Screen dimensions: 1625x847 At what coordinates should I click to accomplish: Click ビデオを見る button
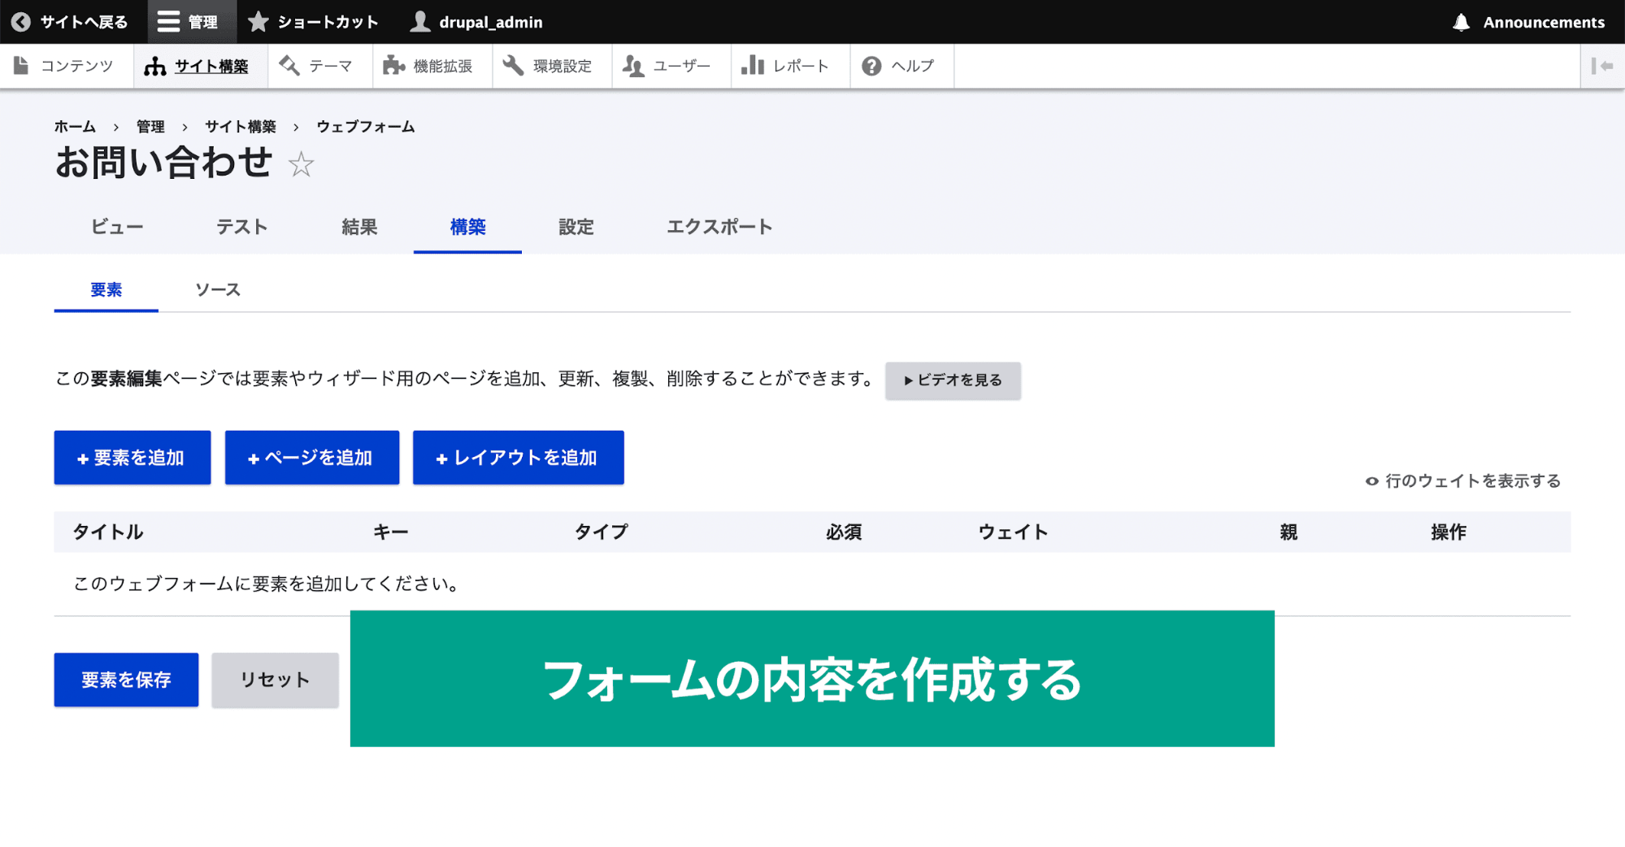coord(953,380)
